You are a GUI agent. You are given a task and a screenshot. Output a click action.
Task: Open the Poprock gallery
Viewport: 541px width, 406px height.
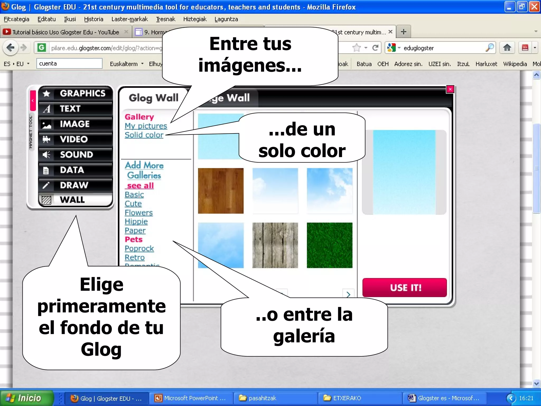[139, 248]
